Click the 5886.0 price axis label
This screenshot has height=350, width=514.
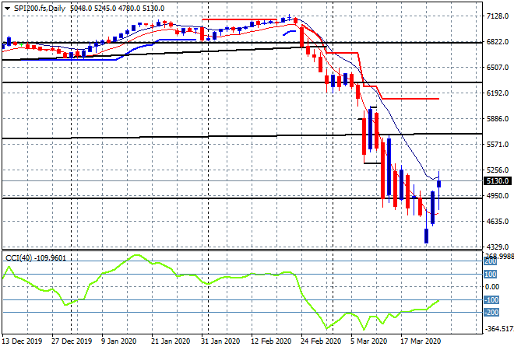coord(498,119)
